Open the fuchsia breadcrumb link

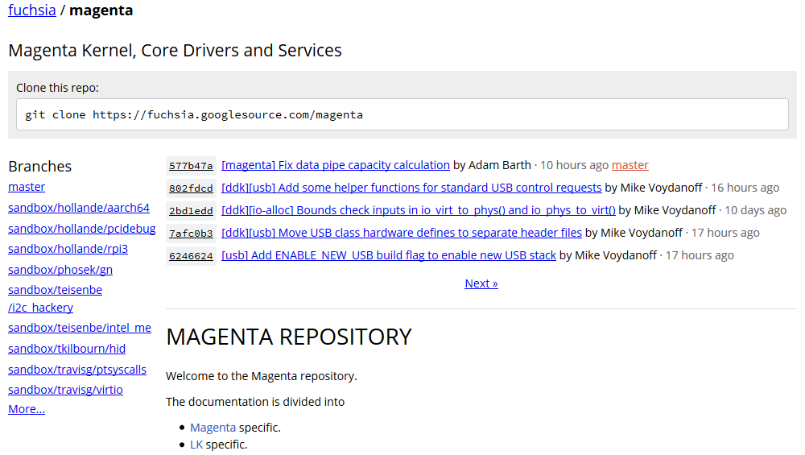click(32, 10)
